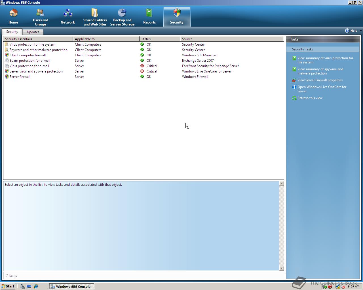Click the red security alert tray icon
Viewport: 363px width, 290px height.
330,286
